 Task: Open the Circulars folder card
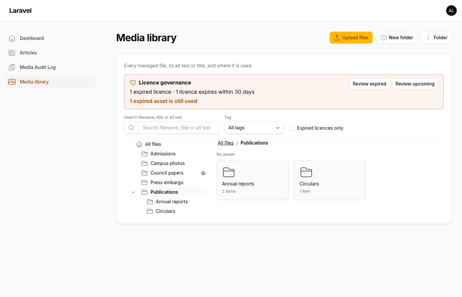coord(330,180)
